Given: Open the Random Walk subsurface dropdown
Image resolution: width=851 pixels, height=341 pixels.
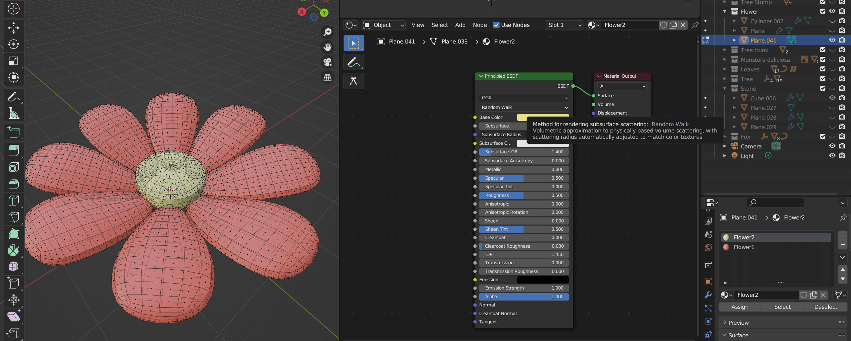Looking at the screenshot, I should click(524, 107).
